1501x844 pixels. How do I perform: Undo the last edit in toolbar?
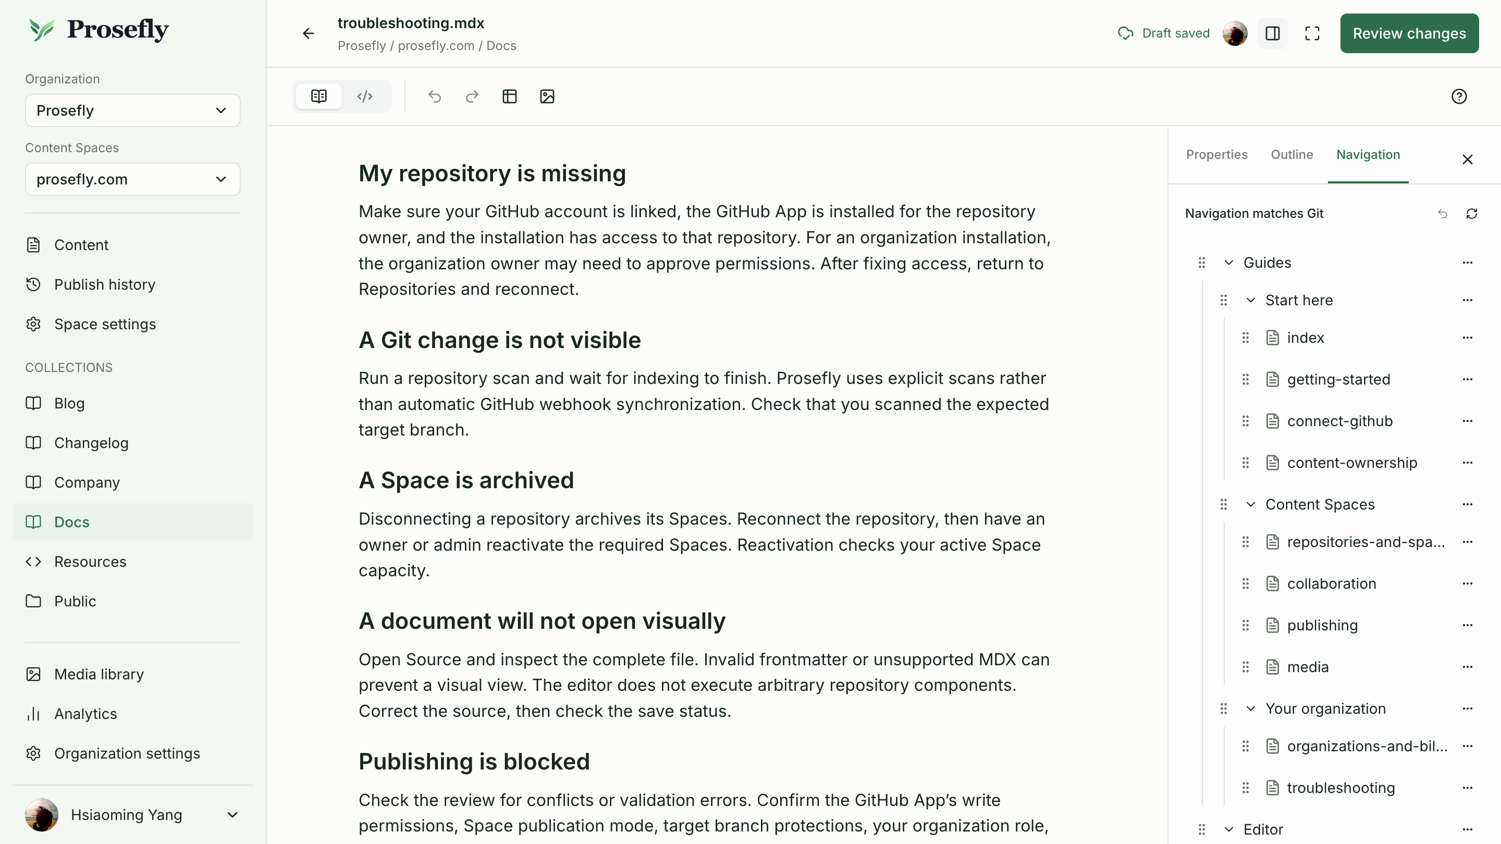[x=435, y=96]
